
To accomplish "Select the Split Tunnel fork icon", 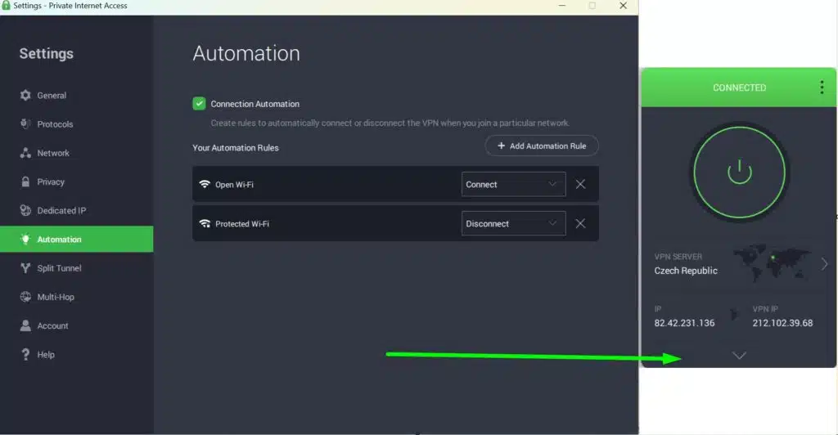I will [x=25, y=268].
